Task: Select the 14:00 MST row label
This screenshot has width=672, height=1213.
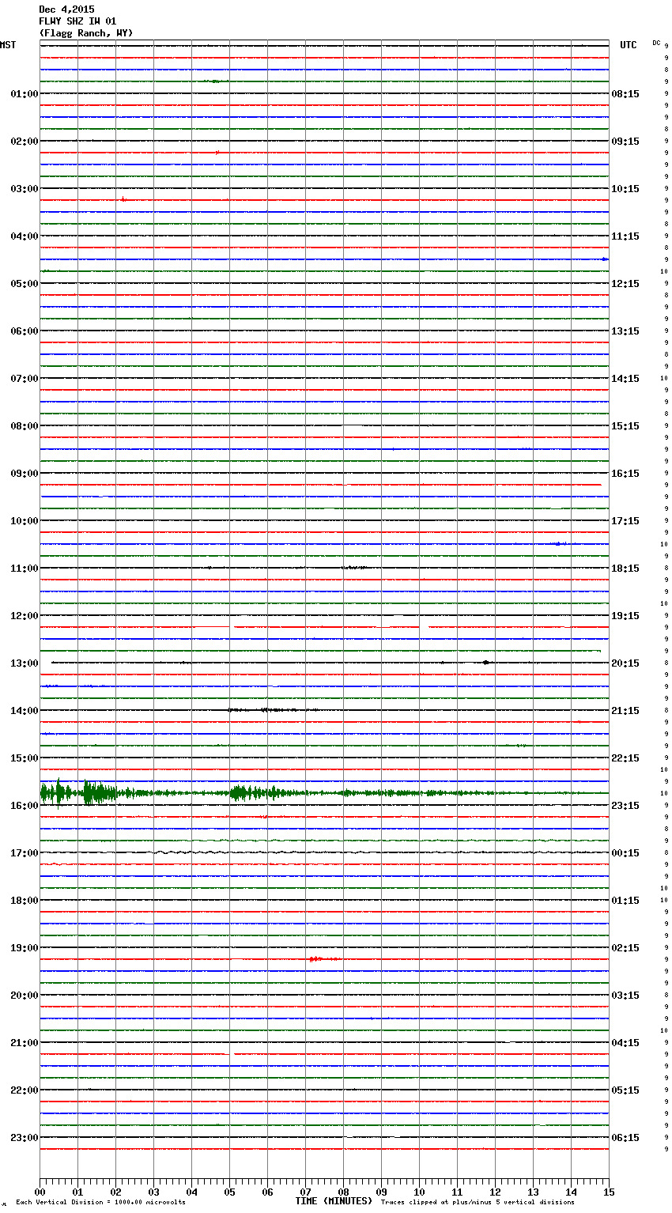Action: tap(24, 711)
